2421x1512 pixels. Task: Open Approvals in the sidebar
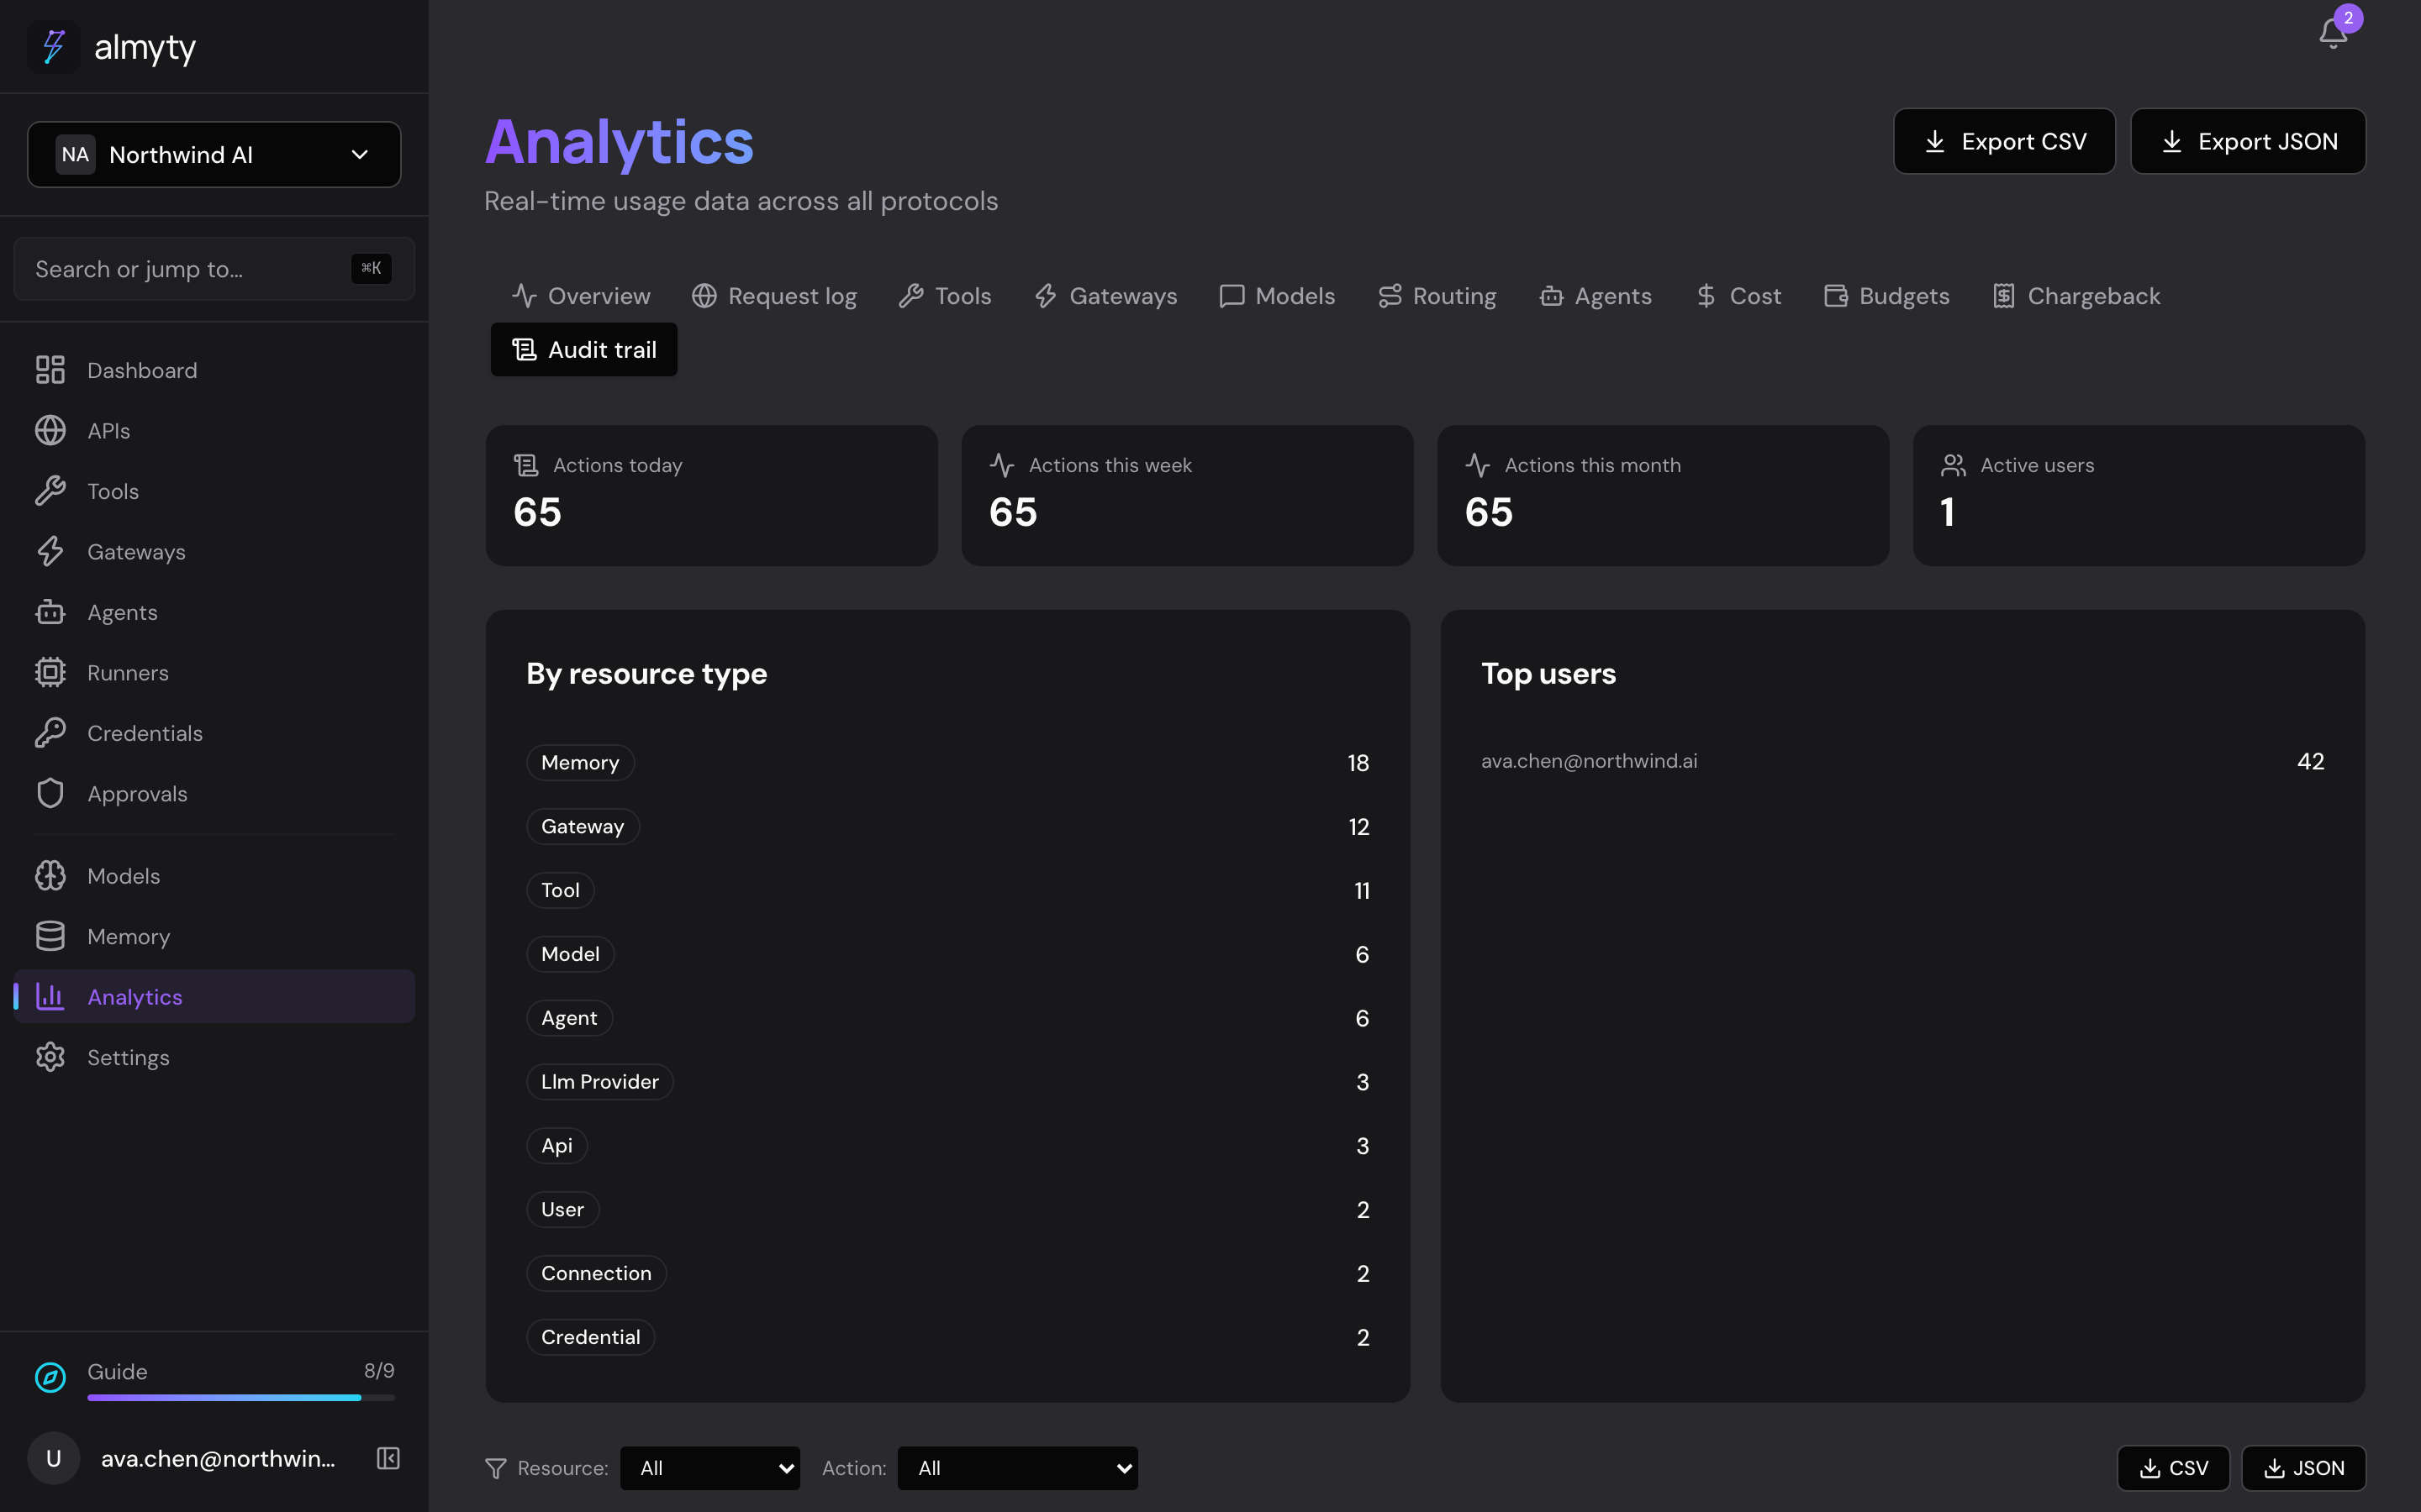(214, 794)
